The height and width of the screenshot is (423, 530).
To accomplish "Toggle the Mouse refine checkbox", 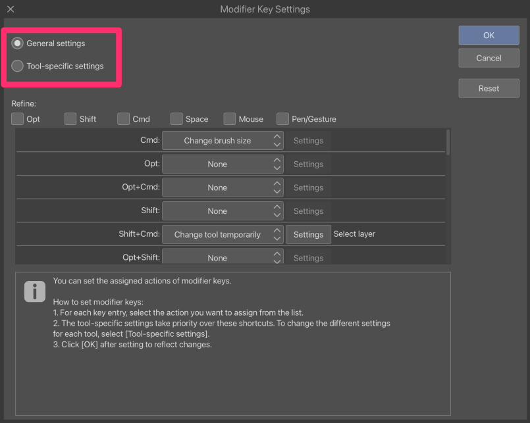I will coord(230,119).
